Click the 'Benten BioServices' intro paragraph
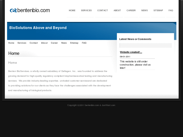The image size is (183, 137). click(60, 81)
